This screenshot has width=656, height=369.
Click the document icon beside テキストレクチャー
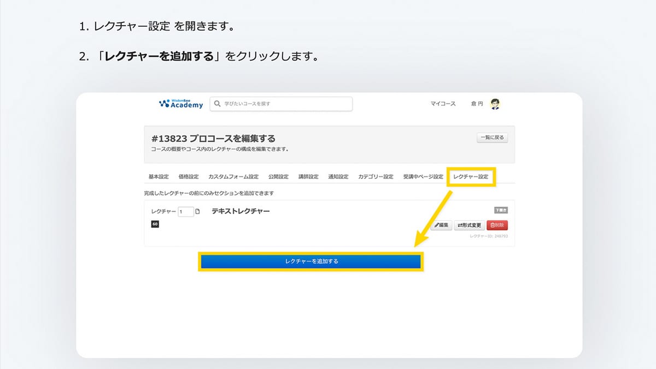click(198, 211)
